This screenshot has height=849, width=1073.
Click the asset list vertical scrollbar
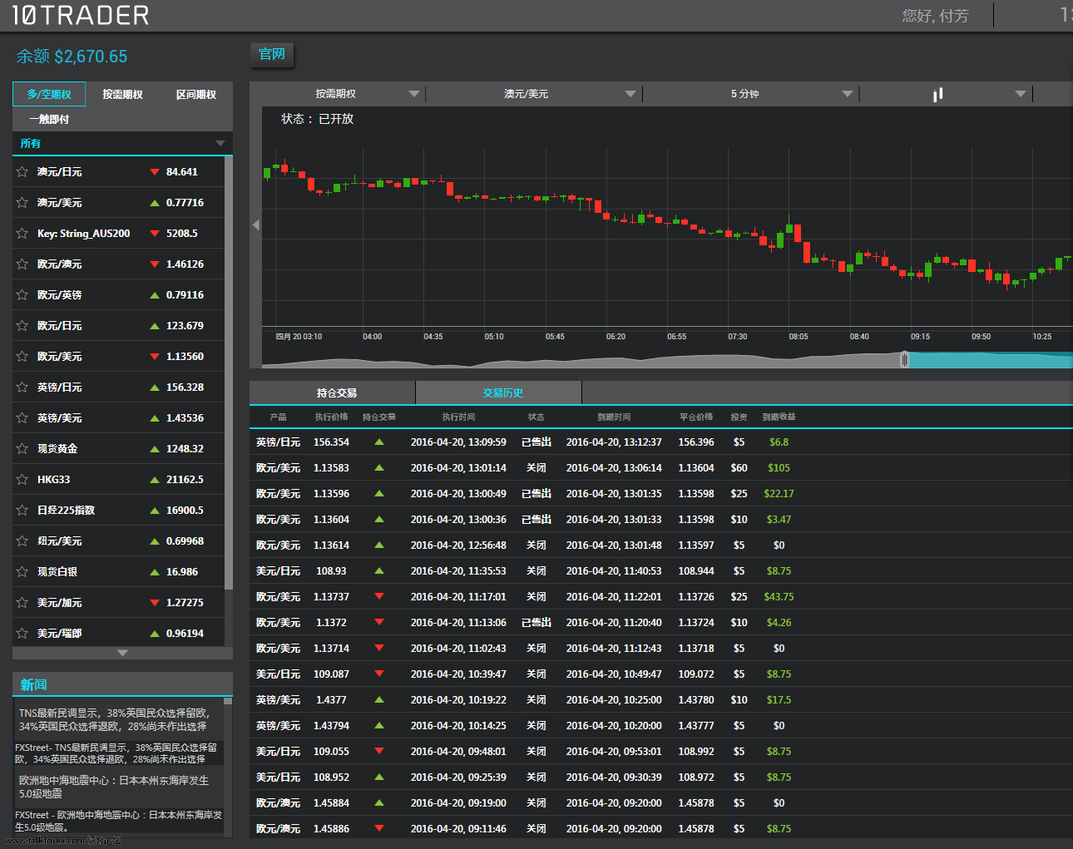click(x=229, y=373)
